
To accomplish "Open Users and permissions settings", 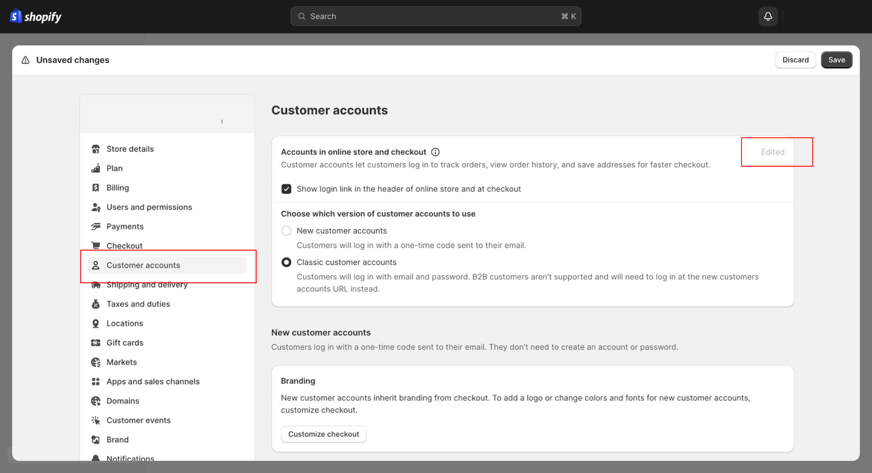I will coord(149,207).
